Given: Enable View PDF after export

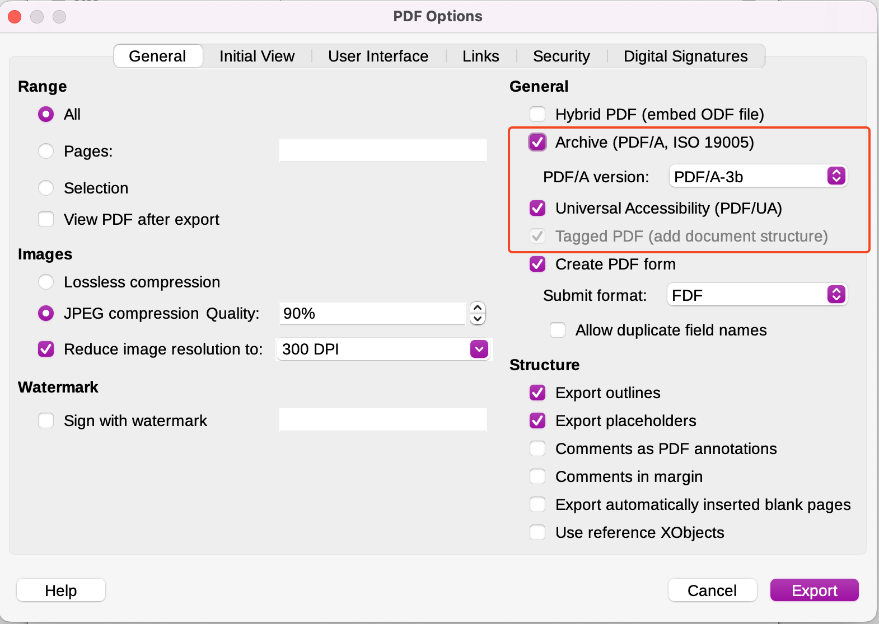Looking at the screenshot, I should pyautogui.click(x=46, y=219).
